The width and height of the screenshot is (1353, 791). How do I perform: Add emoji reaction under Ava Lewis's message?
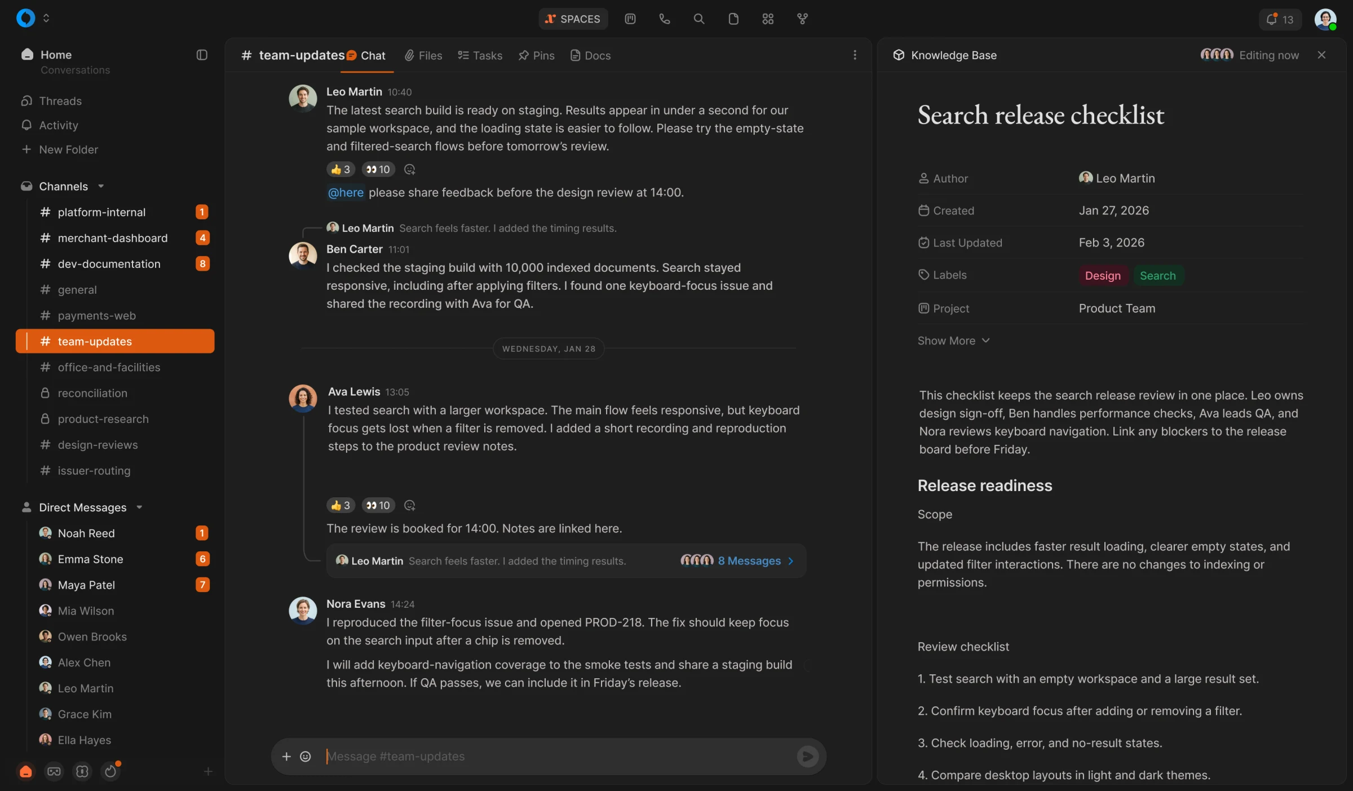pos(410,505)
